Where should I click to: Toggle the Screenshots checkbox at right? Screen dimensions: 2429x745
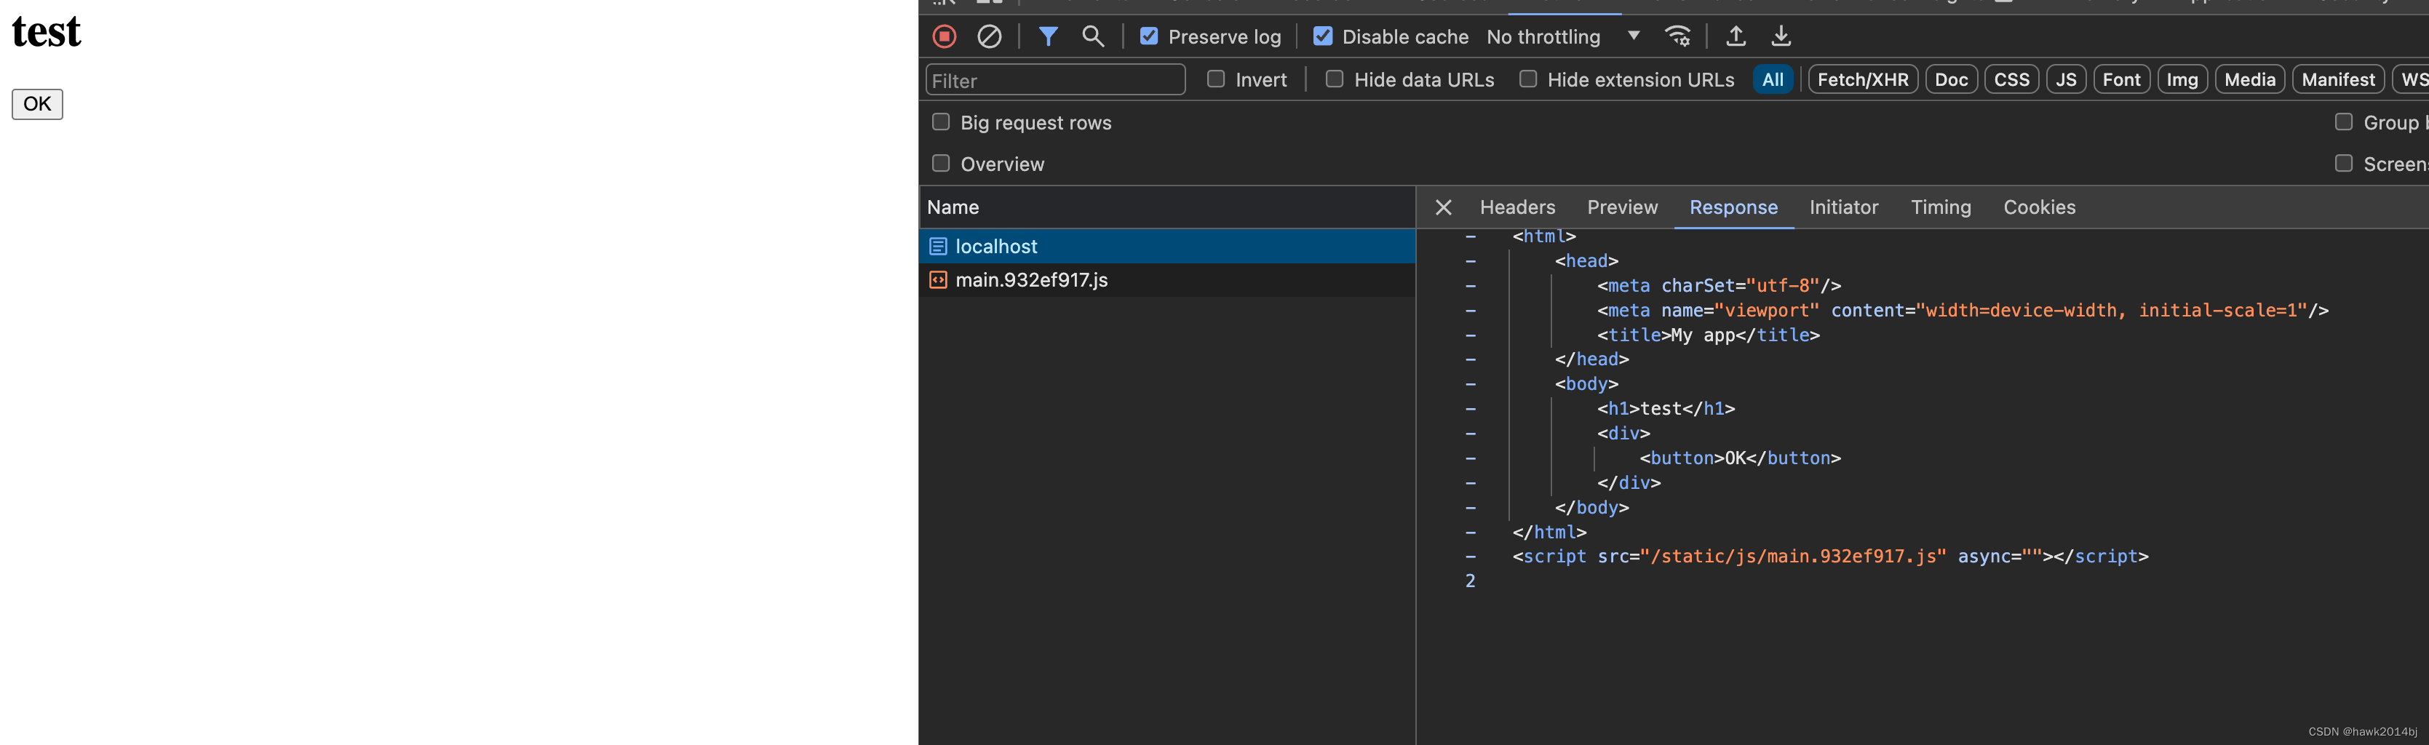pos(2343,163)
